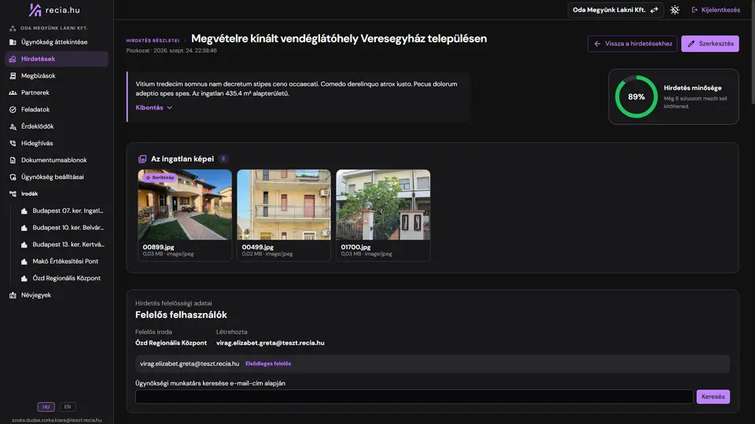Click the Partnerek people icon
This screenshot has width=755, height=424.
[x=13, y=93]
